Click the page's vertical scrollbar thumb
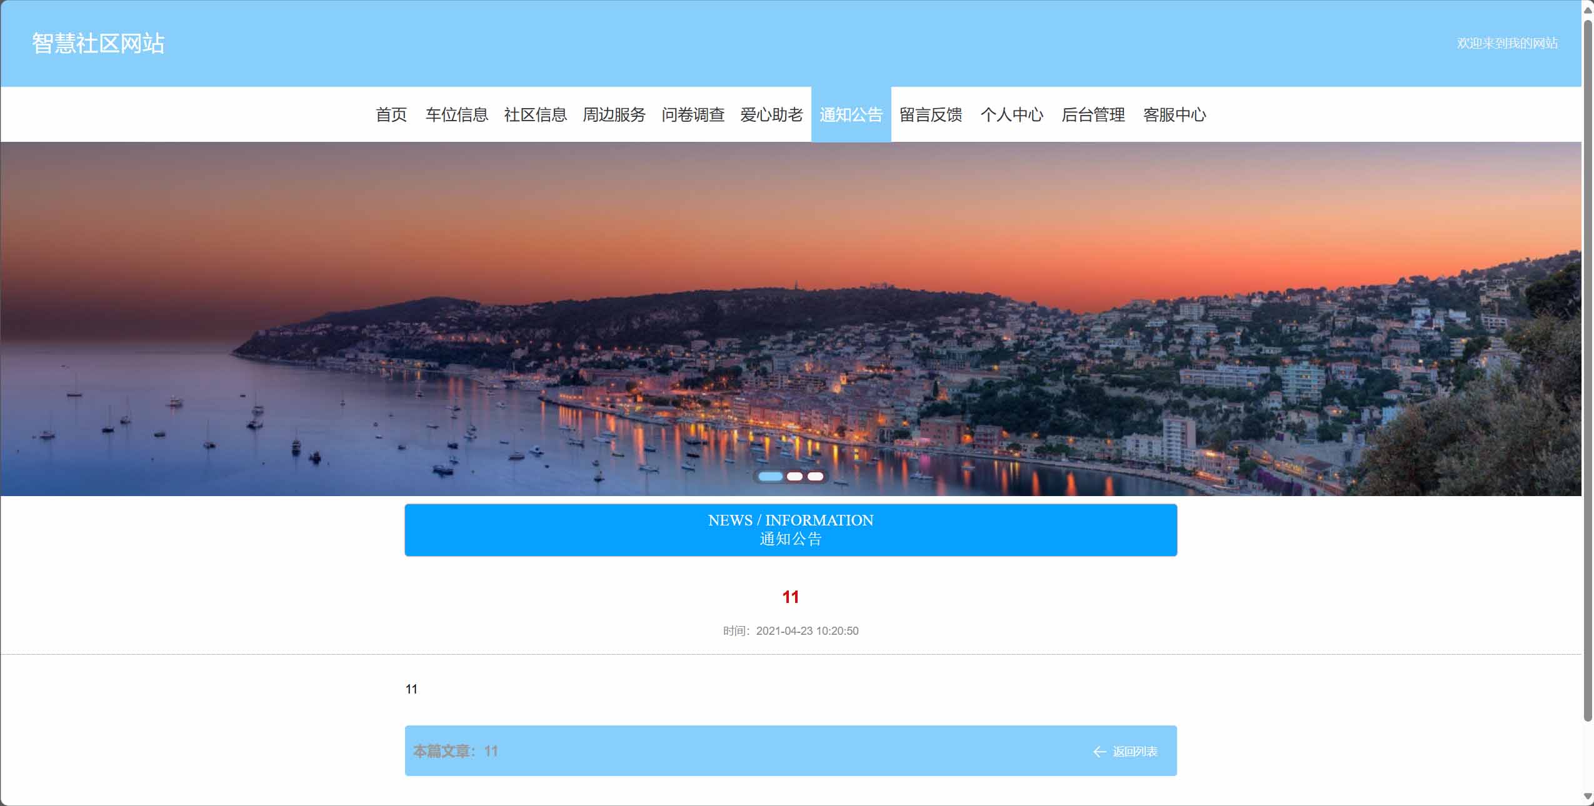The image size is (1594, 806). 1588,371
